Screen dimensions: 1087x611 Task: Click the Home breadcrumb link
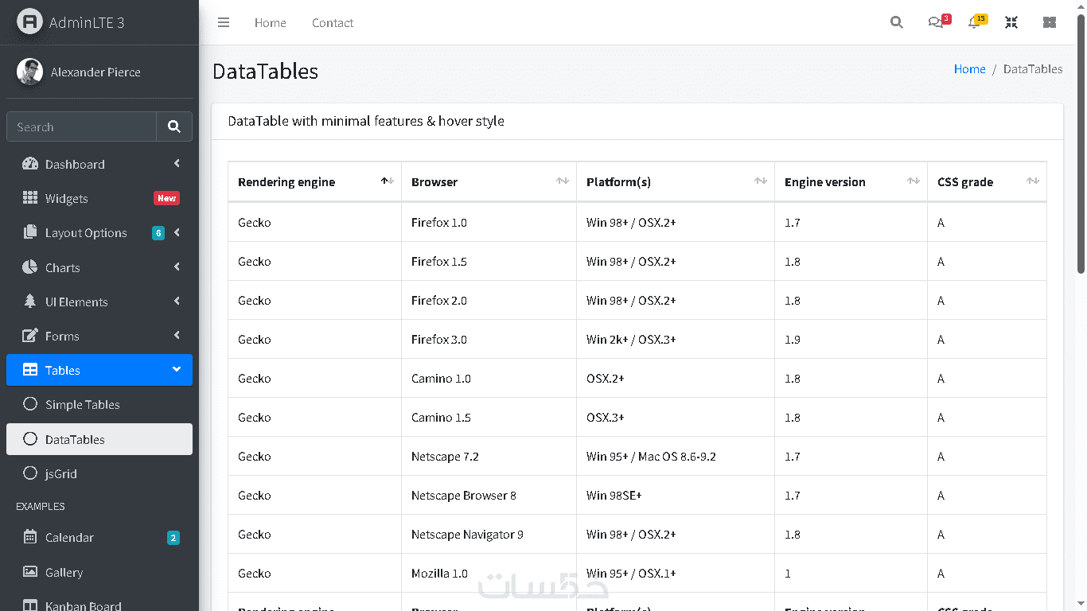tap(969, 69)
